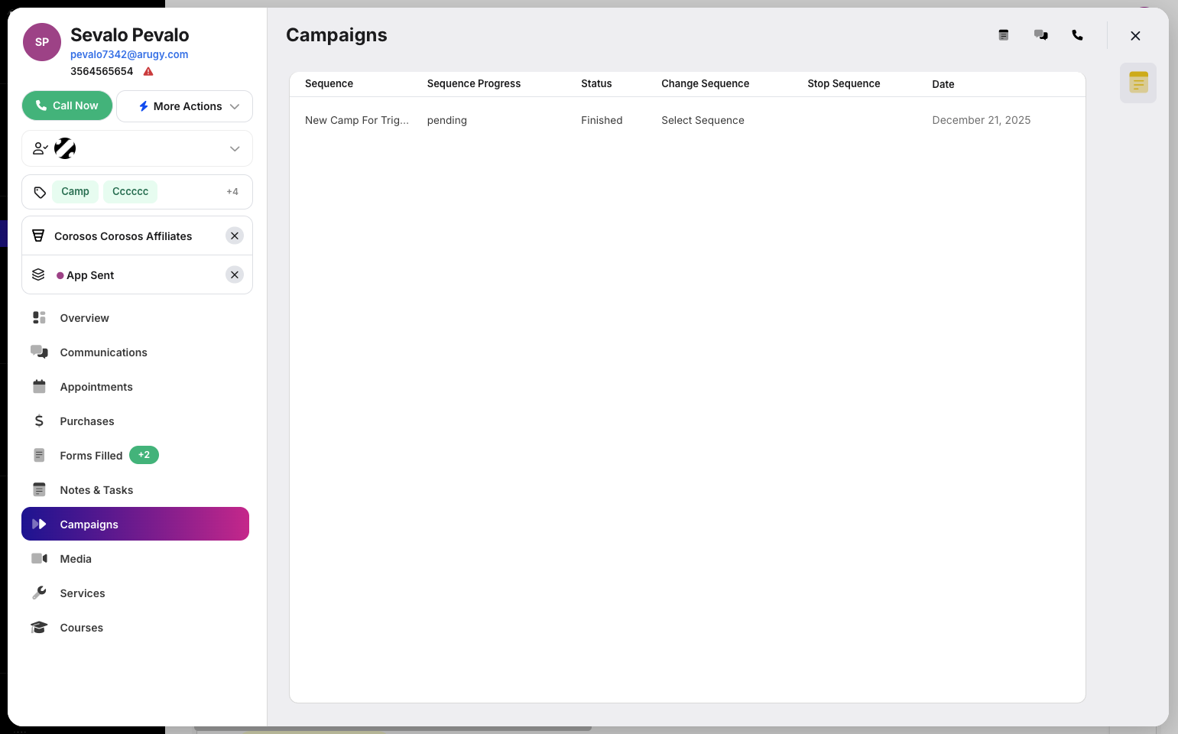Go to Overview section
Screen dimensions: 1178x734
pyautogui.click(x=135, y=318)
